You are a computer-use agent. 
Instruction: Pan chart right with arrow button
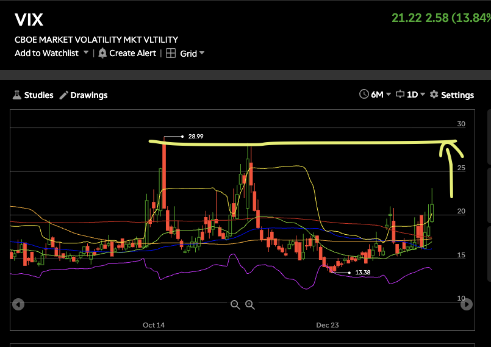467,304
